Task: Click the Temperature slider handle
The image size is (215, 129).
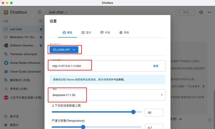Action: (x=83, y=127)
